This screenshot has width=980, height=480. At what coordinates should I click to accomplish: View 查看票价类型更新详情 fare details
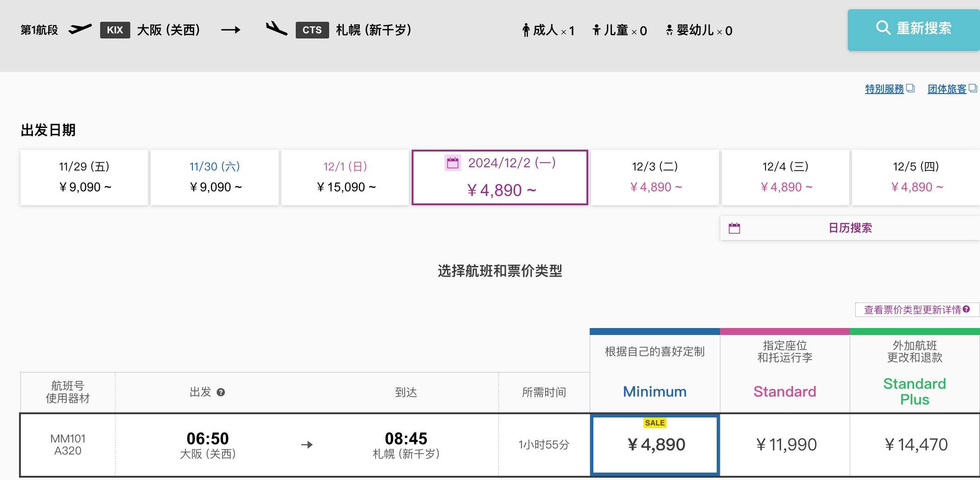pos(917,309)
